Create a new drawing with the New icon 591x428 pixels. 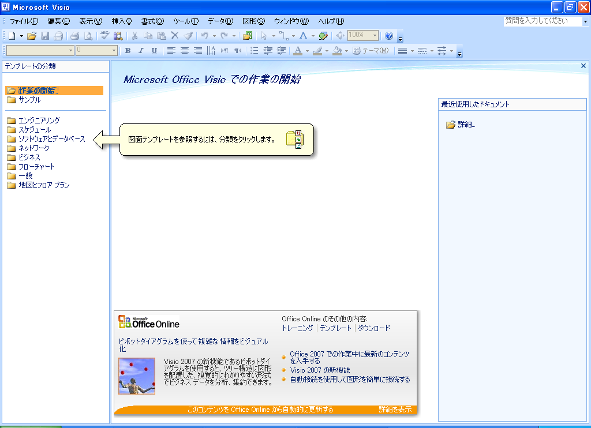point(12,36)
